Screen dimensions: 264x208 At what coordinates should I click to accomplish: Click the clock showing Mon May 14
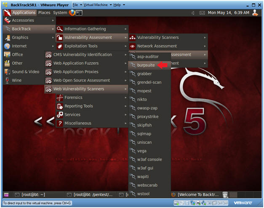pos(228,13)
